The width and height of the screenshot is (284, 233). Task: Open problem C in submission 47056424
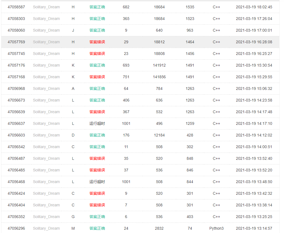coord(73,193)
